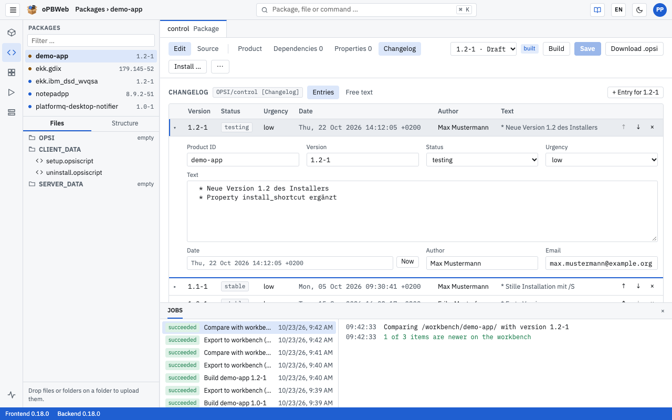Switch to the Product tab
Image resolution: width=672 pixels, height=420 pixels.
point(250,49)
